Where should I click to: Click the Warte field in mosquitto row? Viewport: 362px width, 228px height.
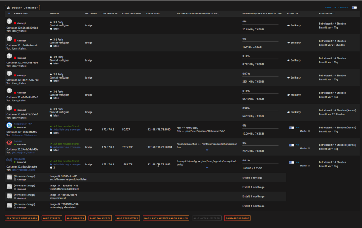click(309, 166)
